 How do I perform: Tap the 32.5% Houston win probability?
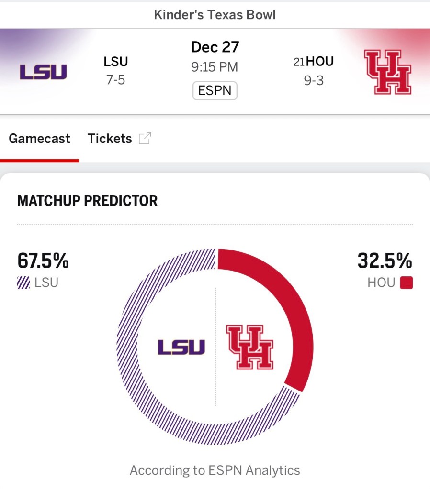385,261
